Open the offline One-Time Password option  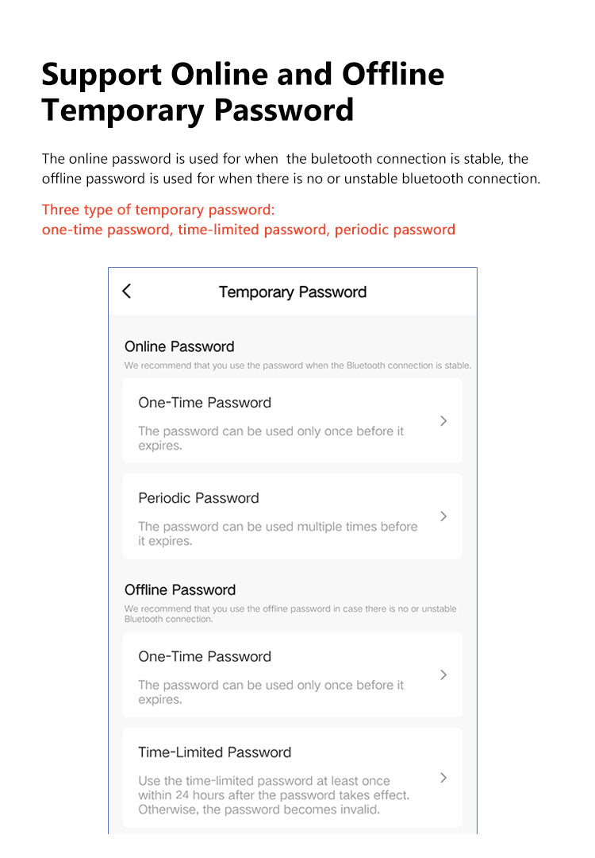pos(205,657)
